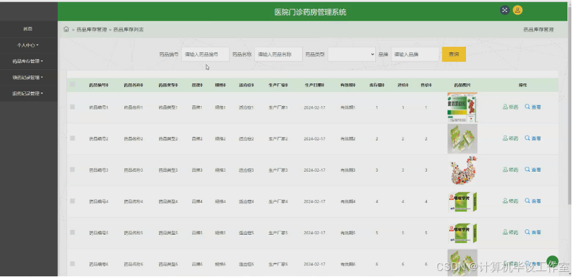The width and height of the screenshot is (572, 277).
Task: Click 领药 icon for 药品编号4
Action: (x=506, y=201)
